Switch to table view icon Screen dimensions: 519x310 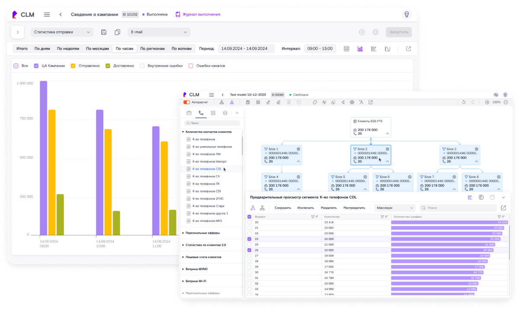(346, 49)
